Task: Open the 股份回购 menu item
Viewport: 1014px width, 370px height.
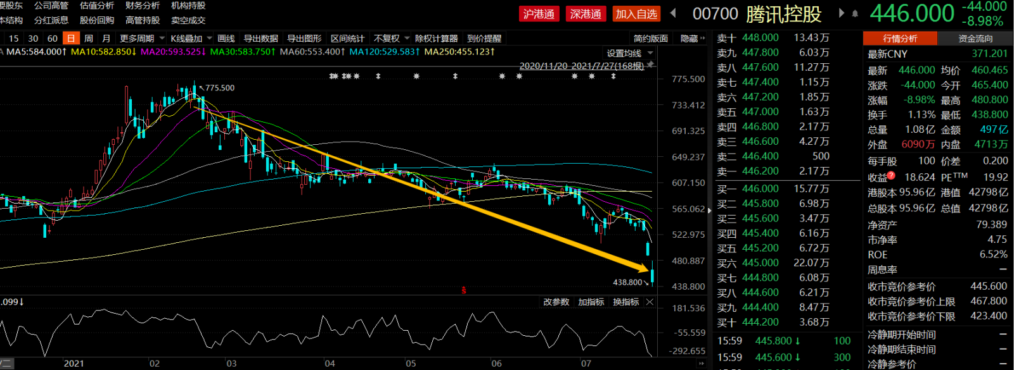Action: (97, 20)
